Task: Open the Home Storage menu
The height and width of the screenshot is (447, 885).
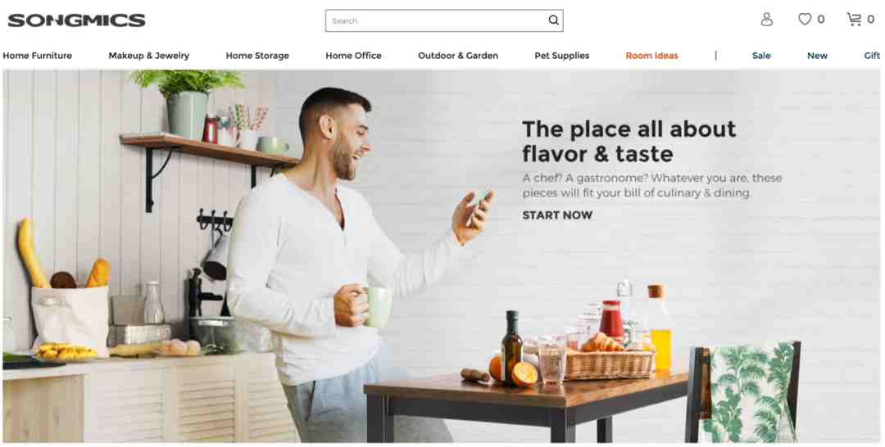Action: pos(257,56)
